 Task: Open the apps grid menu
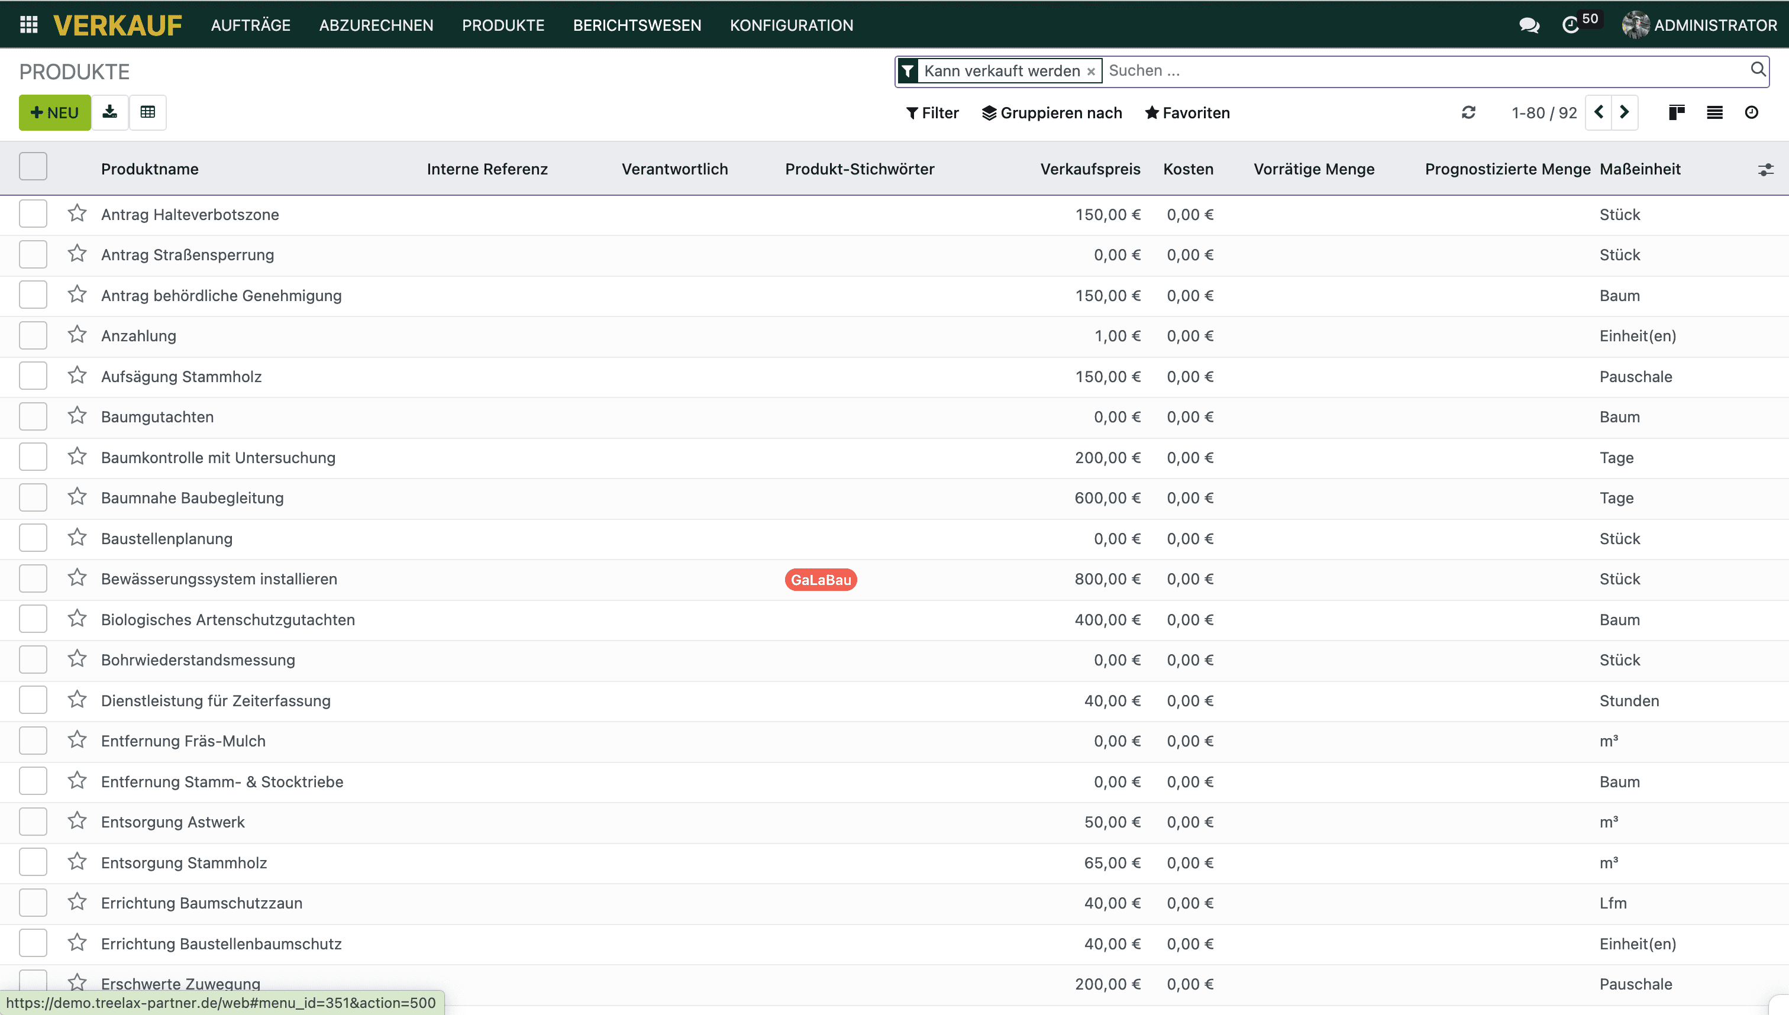[x=28, y=25]
